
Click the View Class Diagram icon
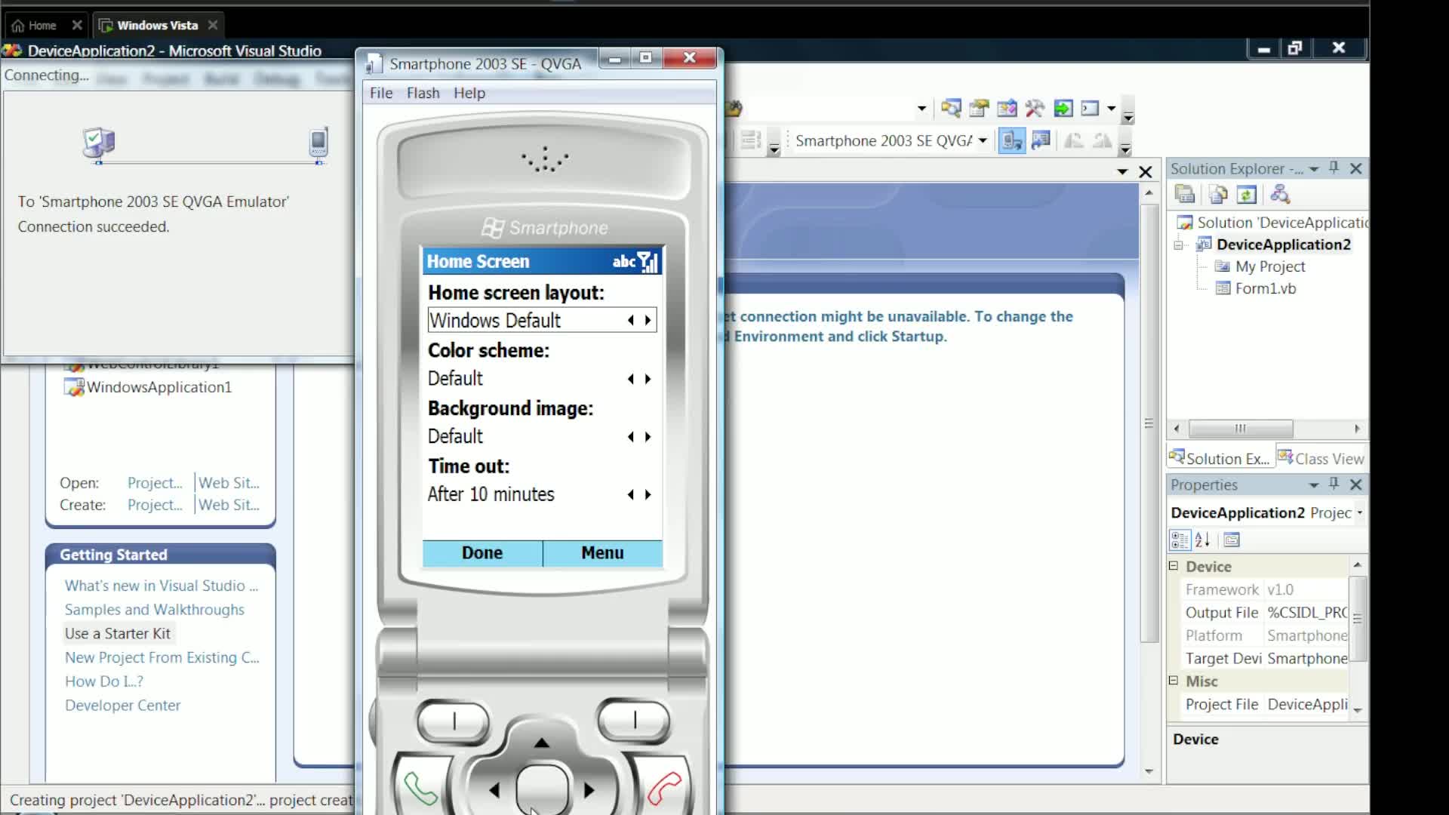[1280, 195]
